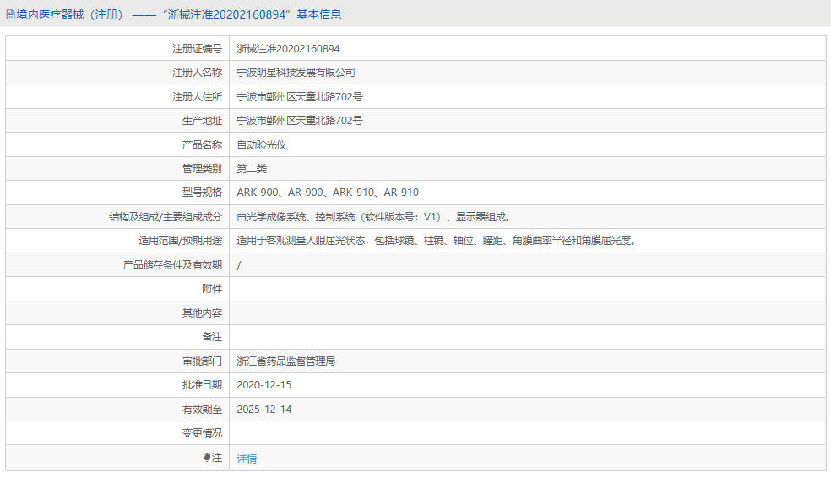The height and width of the screenshot is (478, 831).
Task: Click the 注册人名称 label
Action: tap(197, 73)
